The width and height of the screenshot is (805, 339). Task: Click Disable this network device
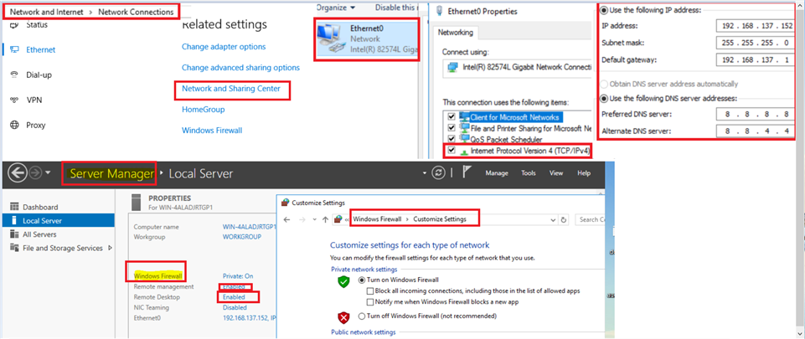(395, 8)
